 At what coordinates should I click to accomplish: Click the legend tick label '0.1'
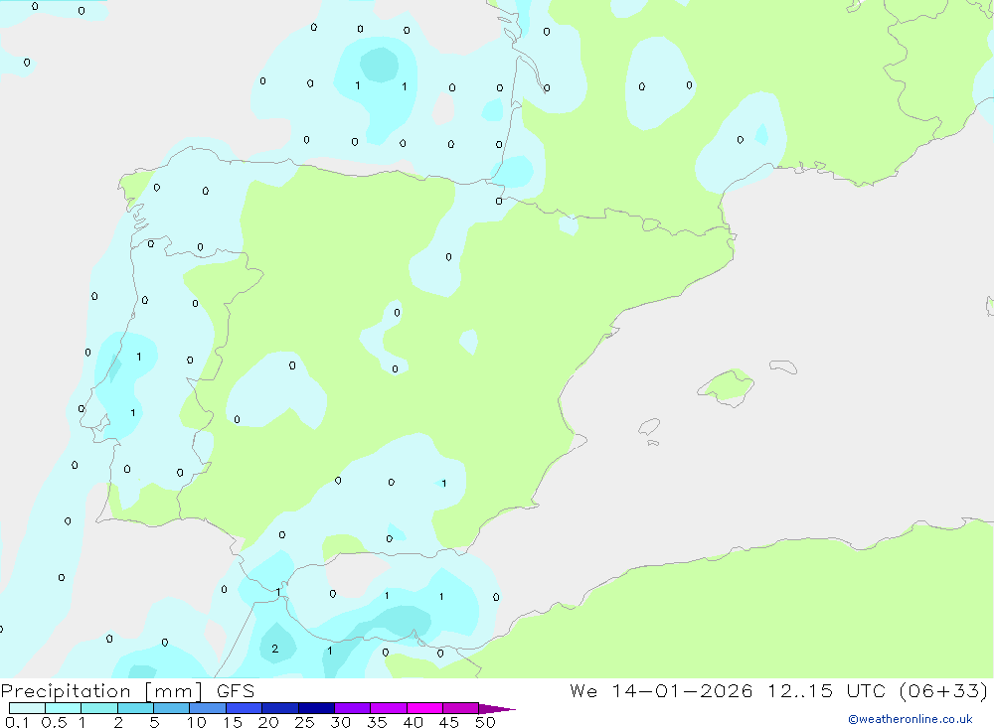[17, 722]
